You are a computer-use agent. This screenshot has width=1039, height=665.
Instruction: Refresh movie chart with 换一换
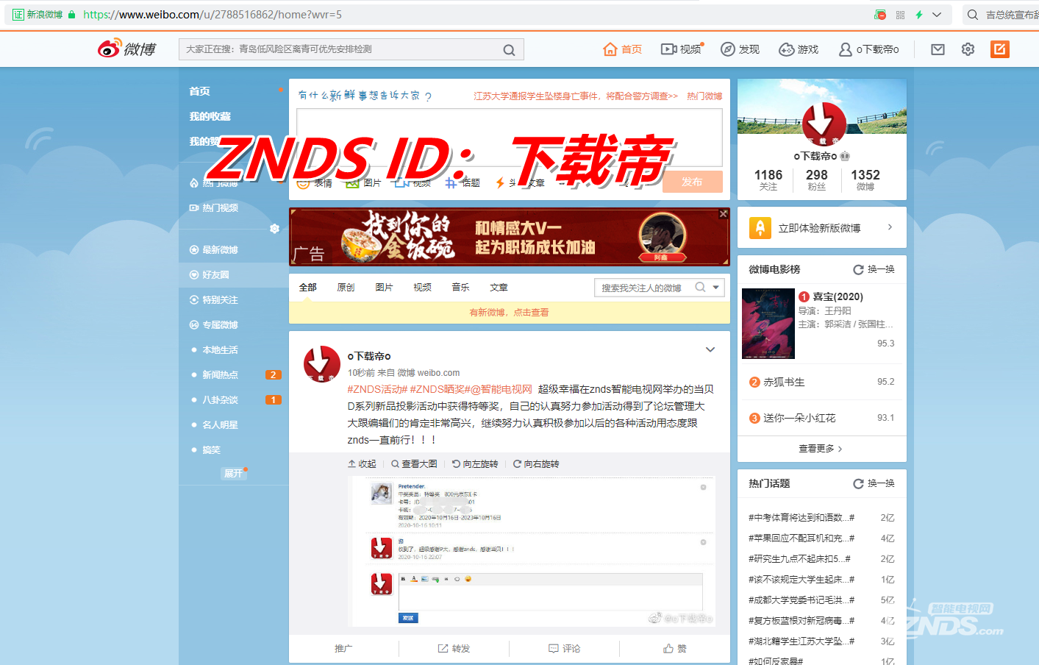click(874, 270)
